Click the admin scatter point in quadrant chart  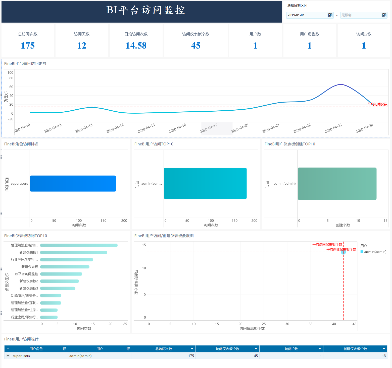point(343,252)
